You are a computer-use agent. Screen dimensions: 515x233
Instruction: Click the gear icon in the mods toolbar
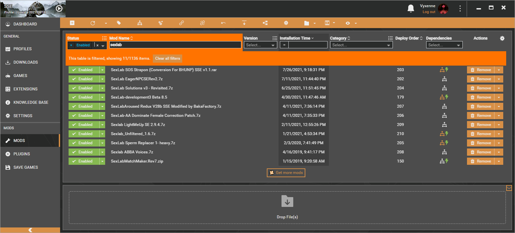[286, 23]
